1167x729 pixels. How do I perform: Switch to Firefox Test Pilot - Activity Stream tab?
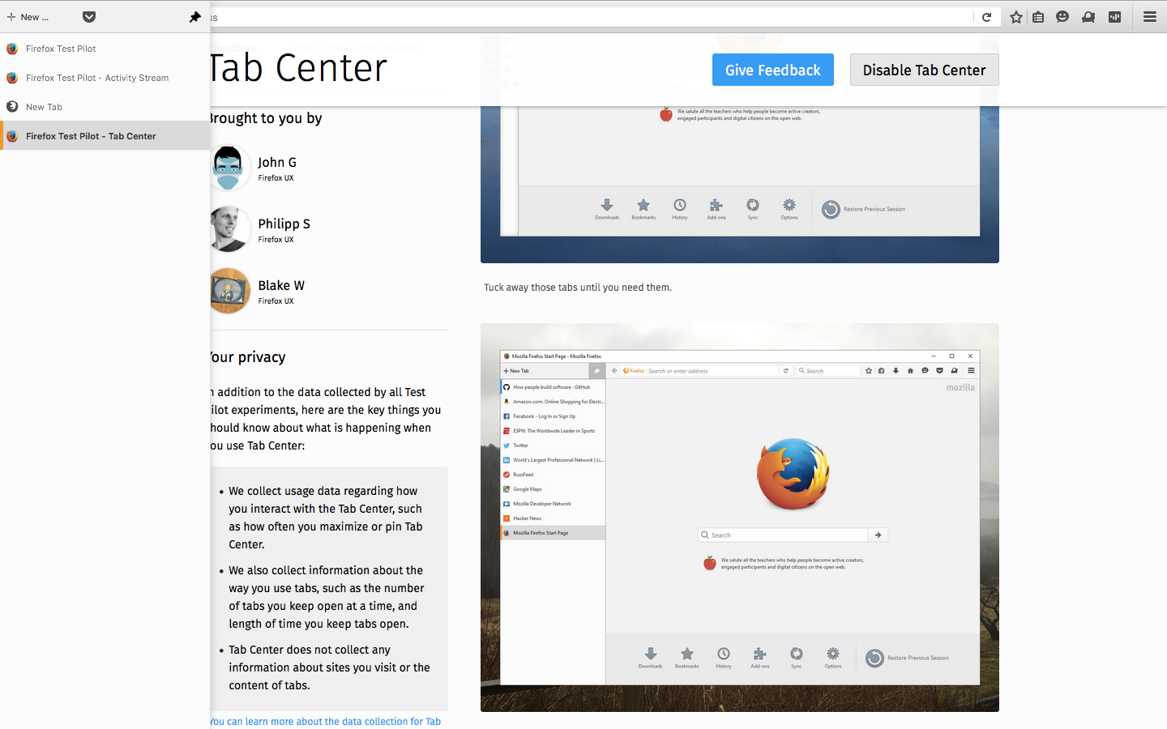(105, 78)
